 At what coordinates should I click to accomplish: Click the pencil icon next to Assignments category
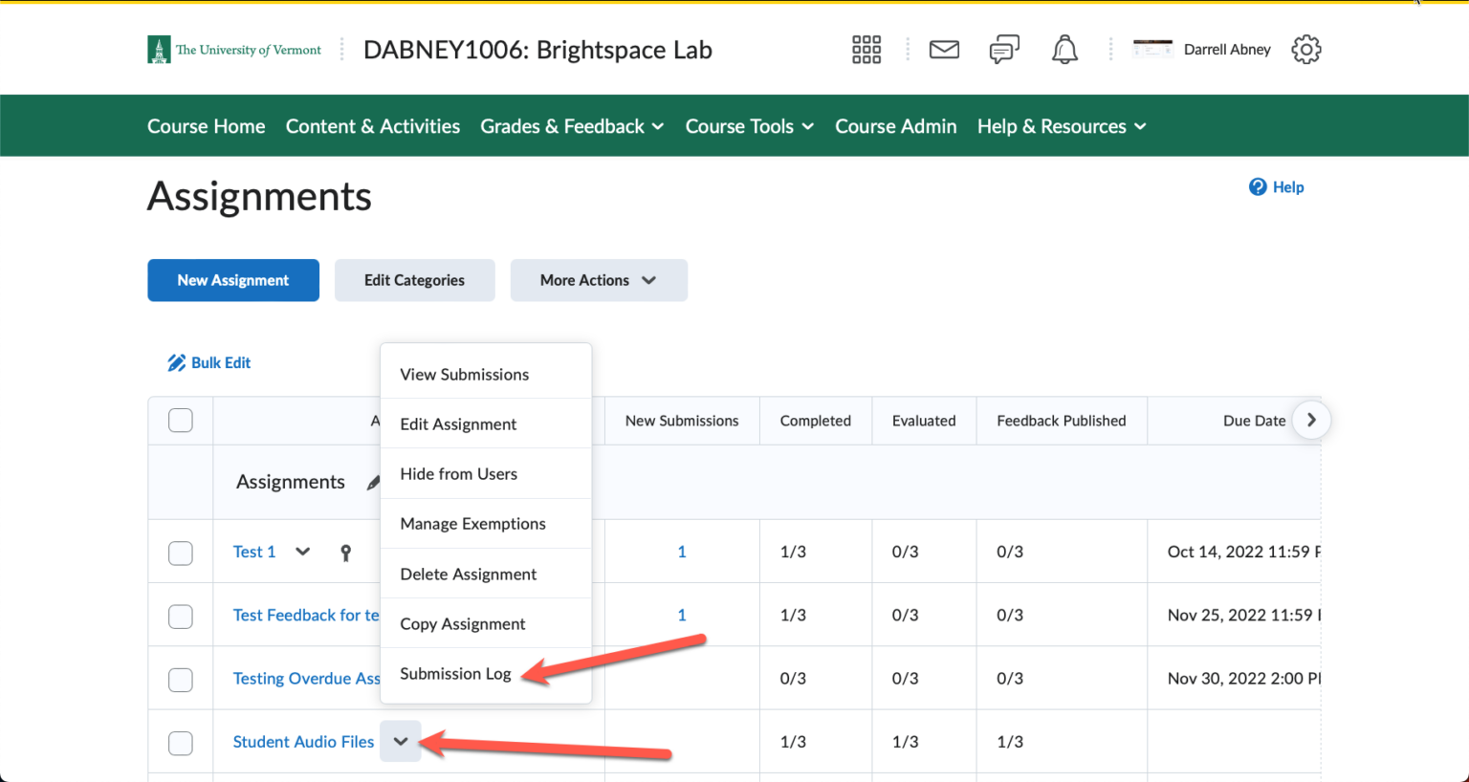coord(372,483)
